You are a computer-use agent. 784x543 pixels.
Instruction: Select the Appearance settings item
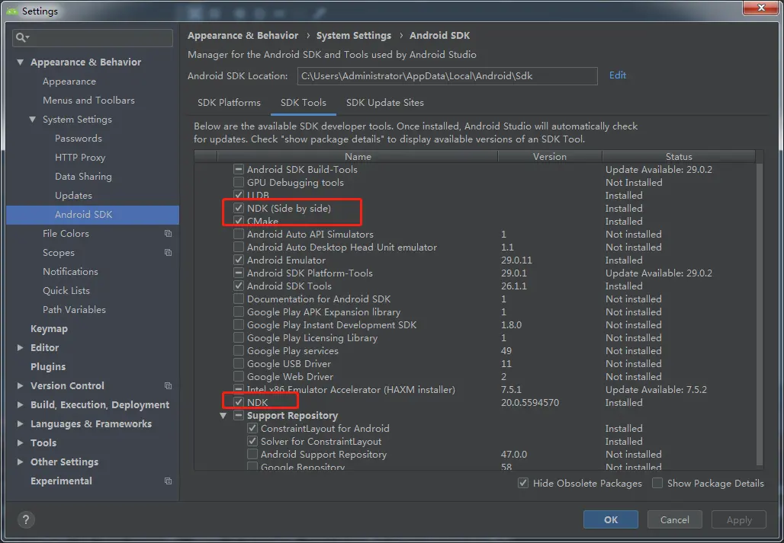69,81
